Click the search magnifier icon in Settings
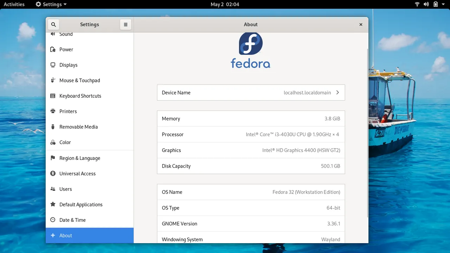The image size is (450, 253). [53, 25]
